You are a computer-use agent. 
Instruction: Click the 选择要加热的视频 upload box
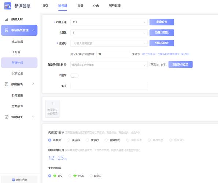[x=52, y=109]
